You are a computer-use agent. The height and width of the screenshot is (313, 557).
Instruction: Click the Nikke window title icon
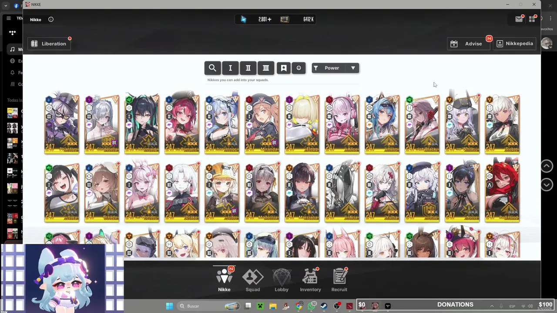point(27,4)
